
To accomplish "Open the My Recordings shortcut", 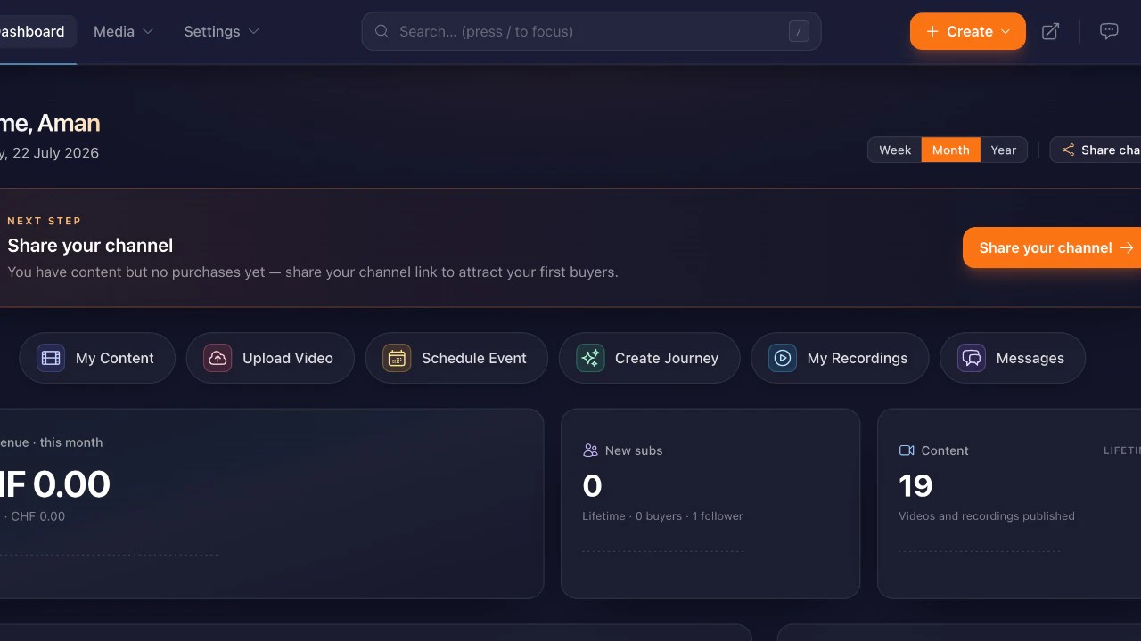I will [840, 358].
